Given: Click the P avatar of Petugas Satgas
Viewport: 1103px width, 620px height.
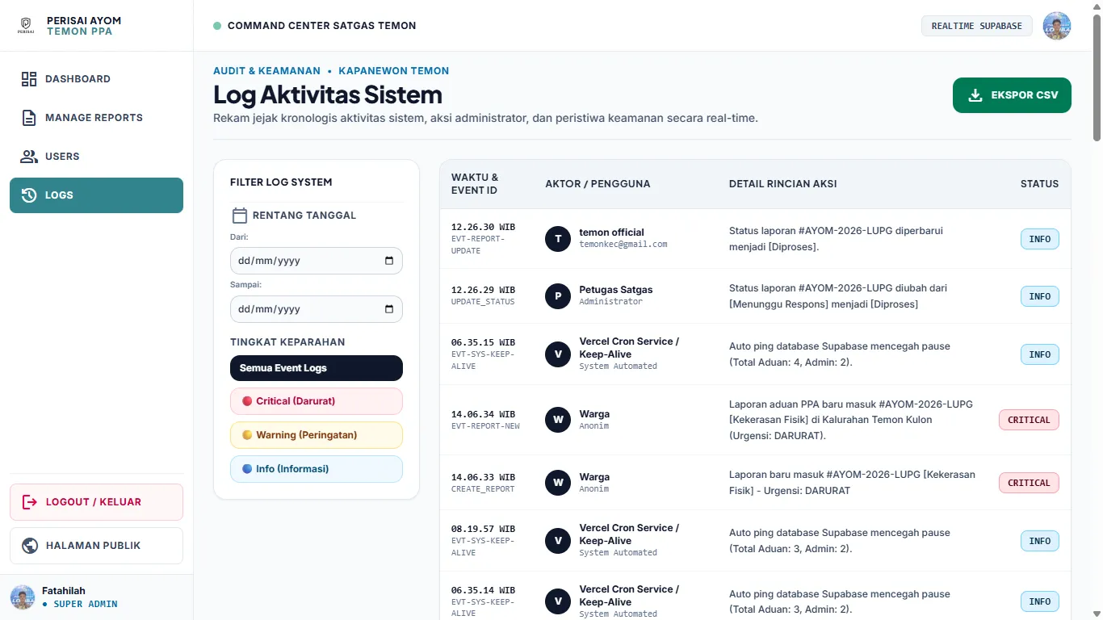Looking at the screenshot, I should click(558, 296).
